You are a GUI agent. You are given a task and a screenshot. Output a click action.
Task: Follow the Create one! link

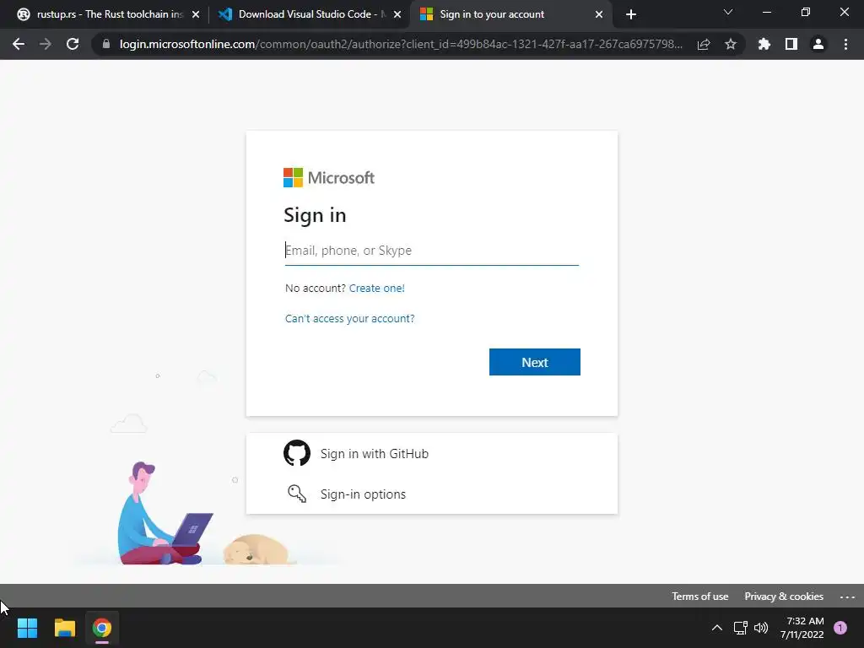click(377, 289)
